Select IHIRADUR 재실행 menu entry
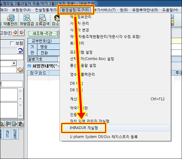Screen dimensions: 182x159 click(x=115, y=128)
